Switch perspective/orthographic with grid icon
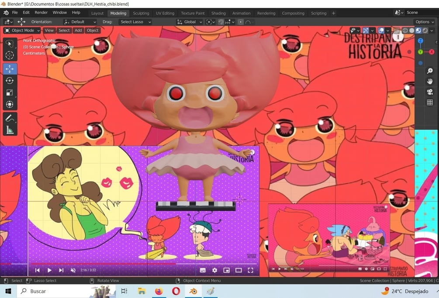The image size is (439, 298). coord(430,103)
